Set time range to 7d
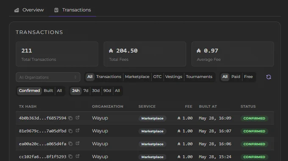The width and height of the screenshot is (288, 161). 86,91
